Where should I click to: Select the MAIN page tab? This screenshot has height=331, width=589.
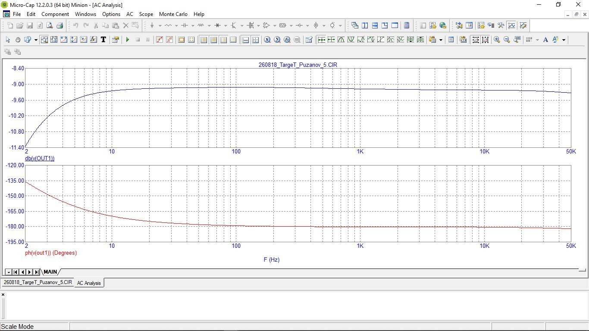point(50,272)
